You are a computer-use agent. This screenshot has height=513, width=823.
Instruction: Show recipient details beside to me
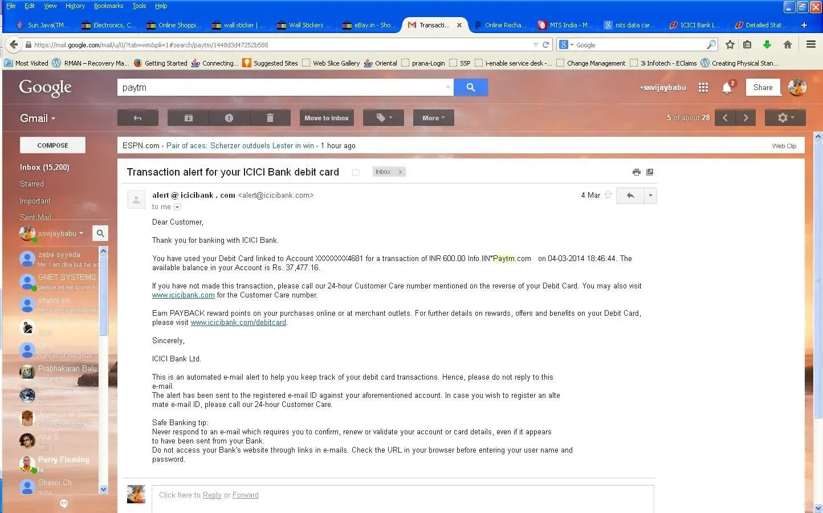pos(177,207)
